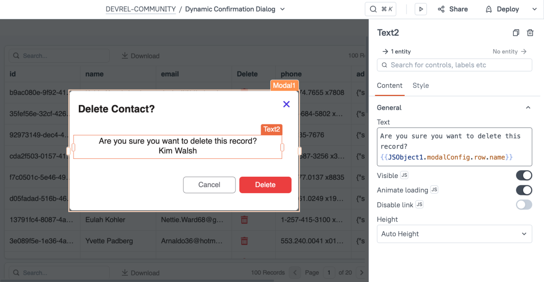The width and height of the screenshot is (544, 282).
Task: Delete the Text2 widget using trash icon
Action: click(530, 33)
